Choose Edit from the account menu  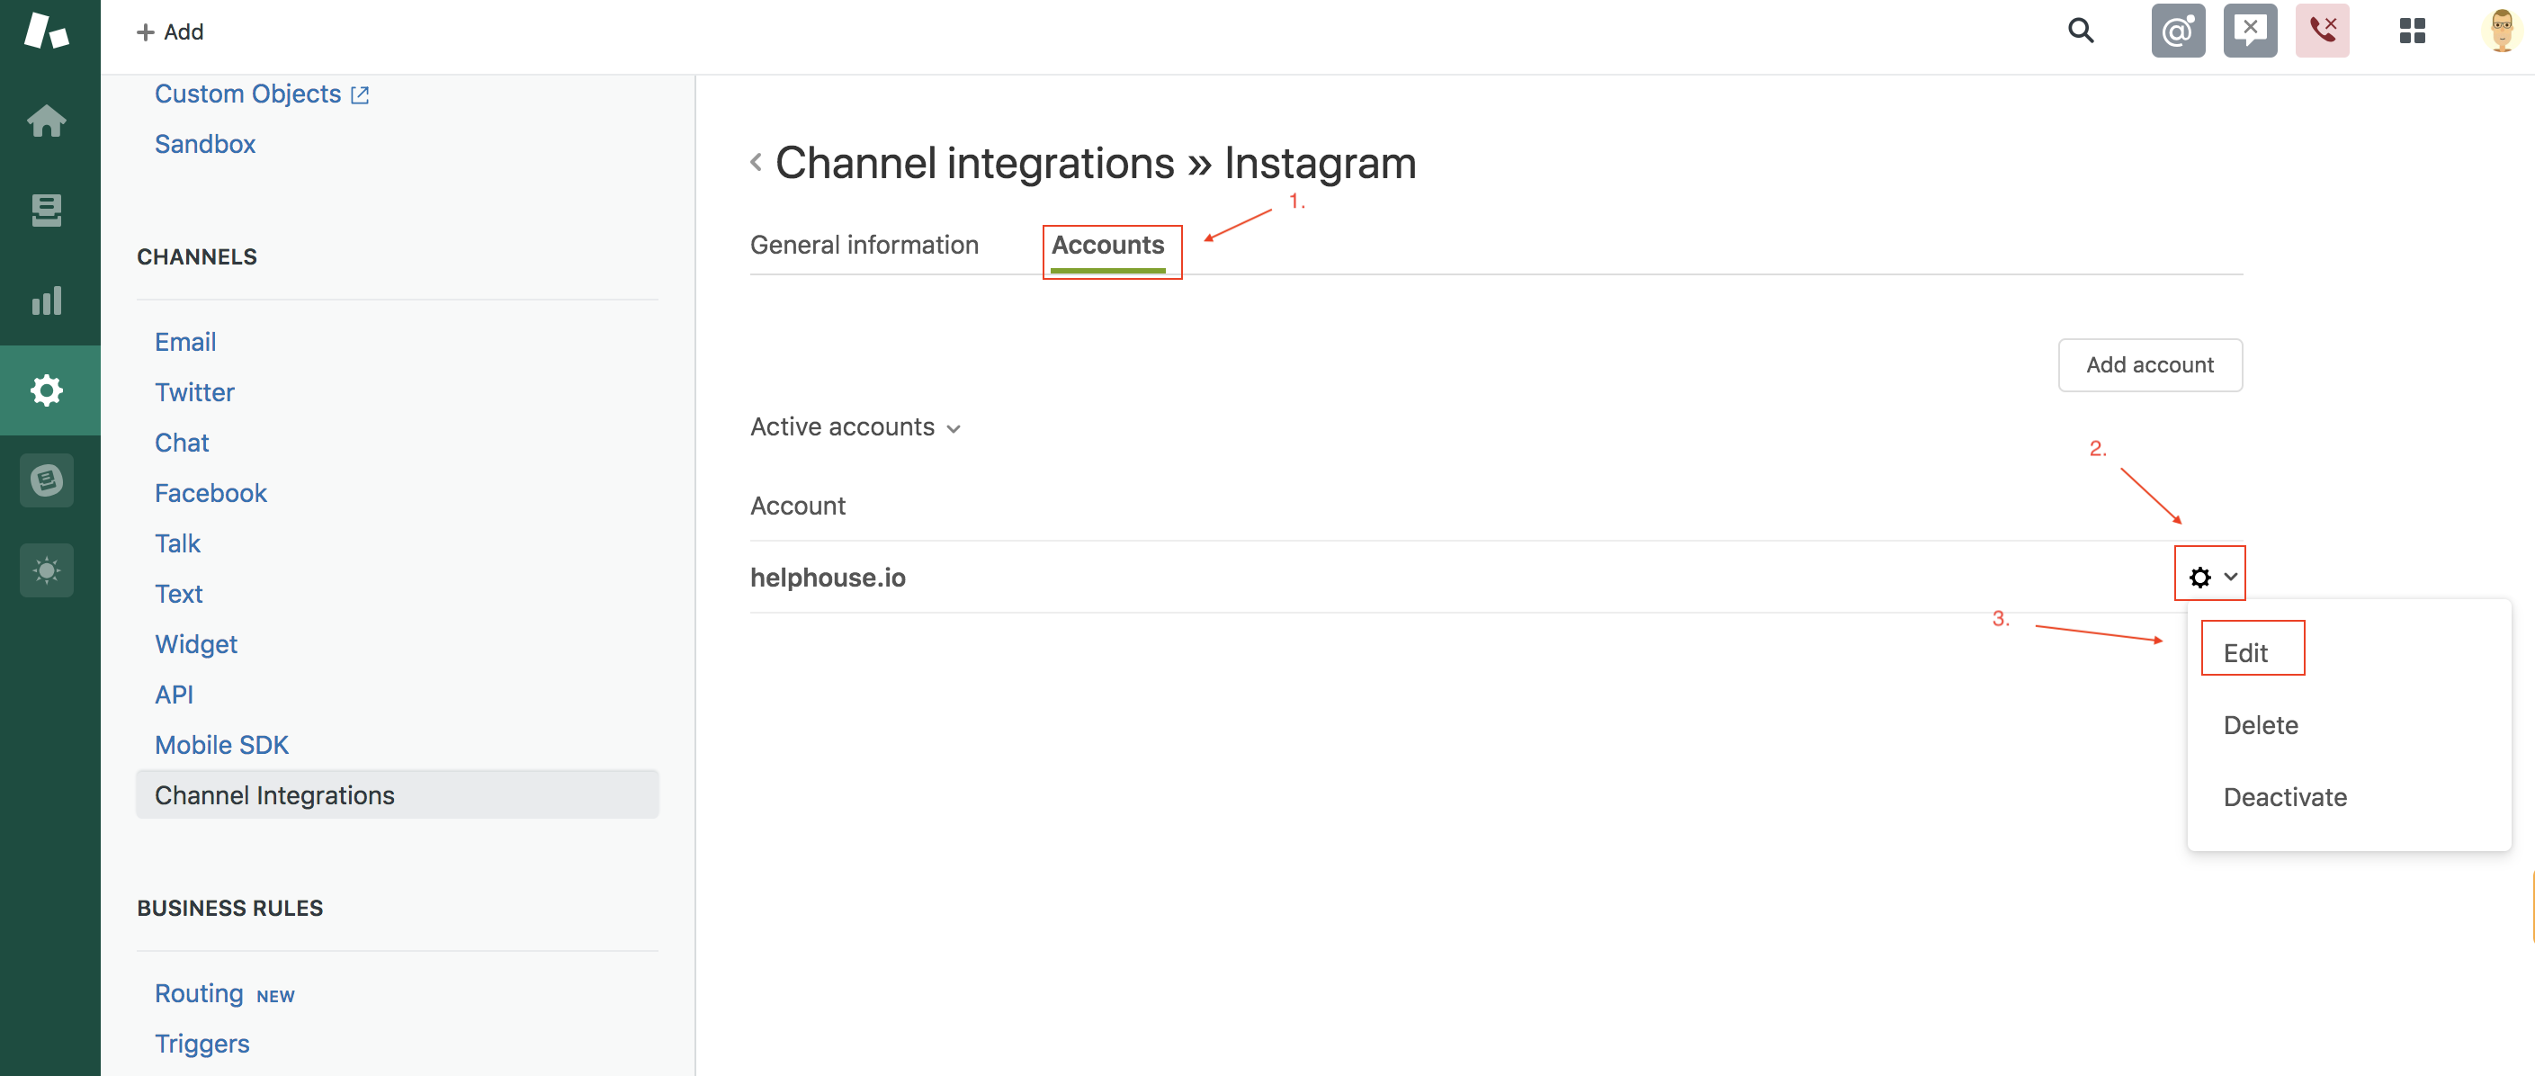tap(2245, 652)
